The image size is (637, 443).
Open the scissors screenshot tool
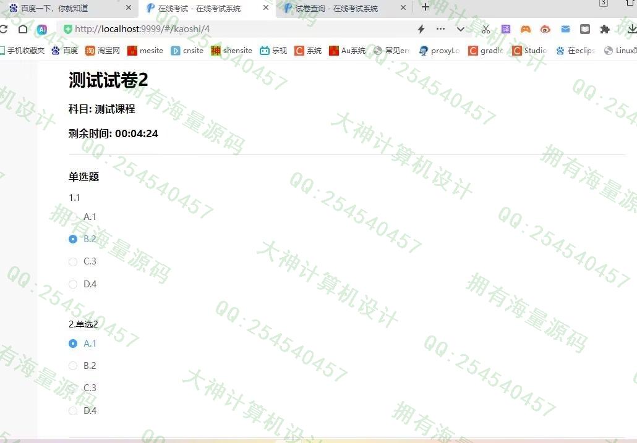point(486,29)
